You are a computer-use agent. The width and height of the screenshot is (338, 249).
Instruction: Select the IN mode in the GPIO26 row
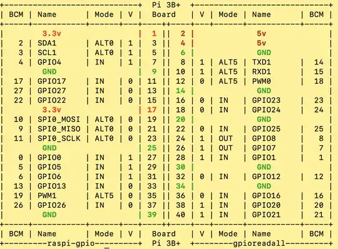[x=100, y=205]
